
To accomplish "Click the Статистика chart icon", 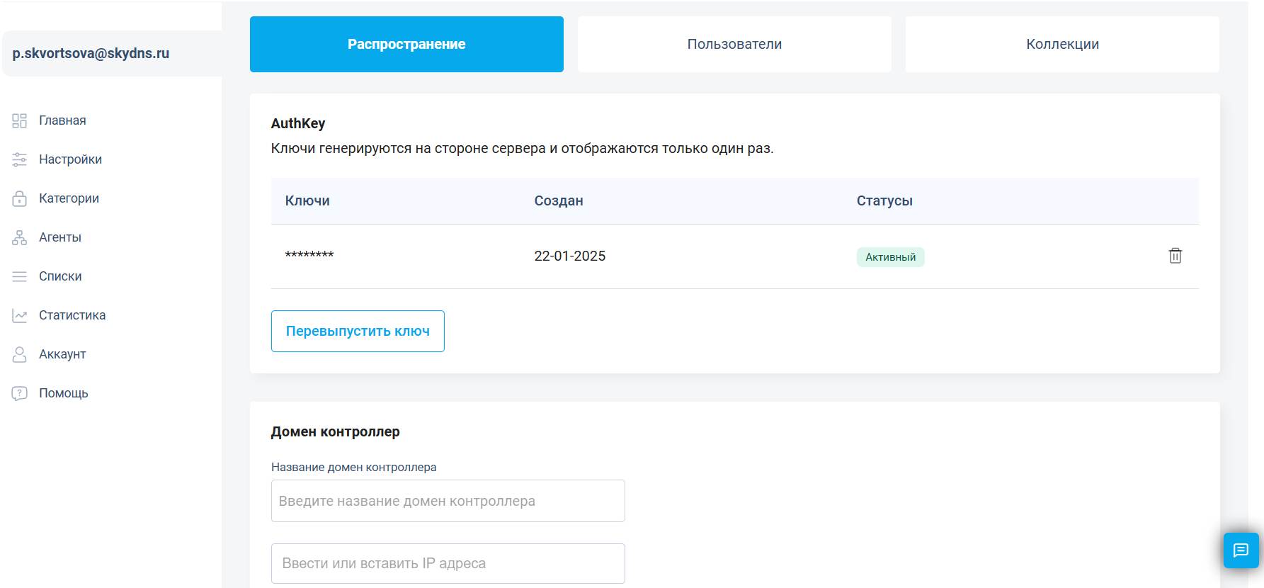I will click(19, 315).
